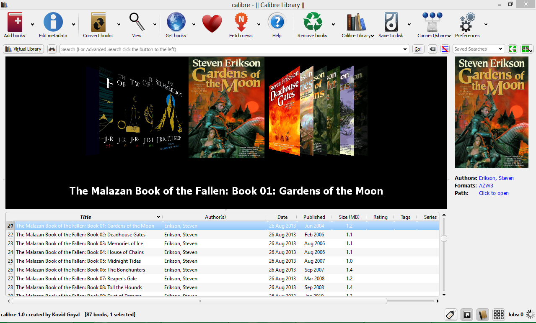Click the horizontal scrollbar of book list
The image size is (536, 323).
[199, 301]
